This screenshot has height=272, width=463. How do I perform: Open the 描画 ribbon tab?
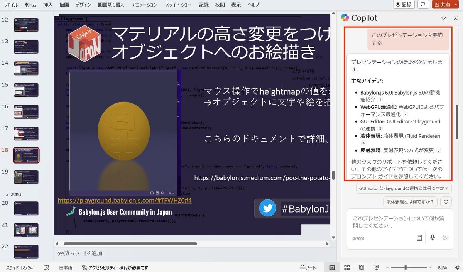64,5
